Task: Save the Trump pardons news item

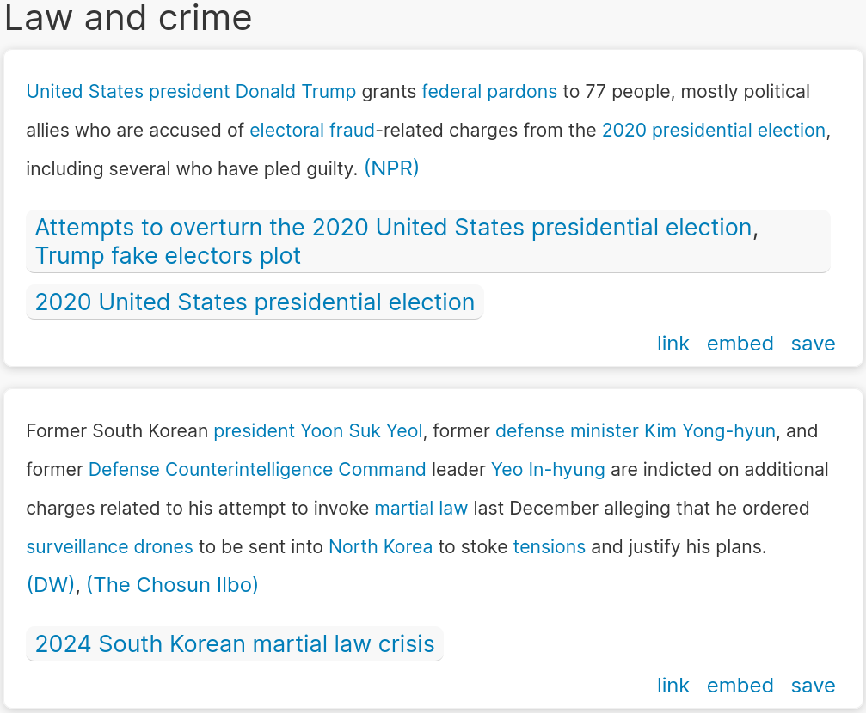Action: [x=813, y=343]
